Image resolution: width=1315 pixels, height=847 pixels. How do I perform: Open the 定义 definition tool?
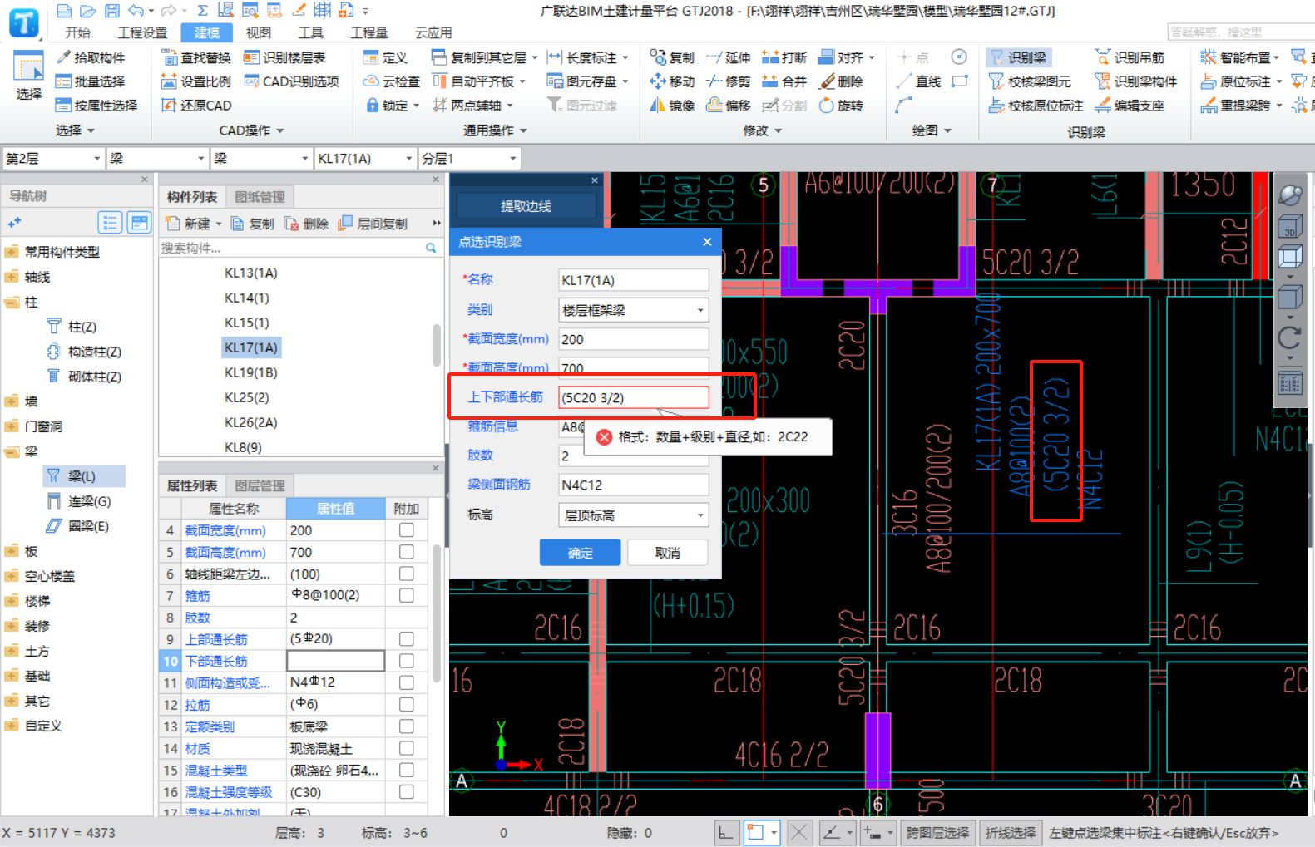[x=385, y=57]
